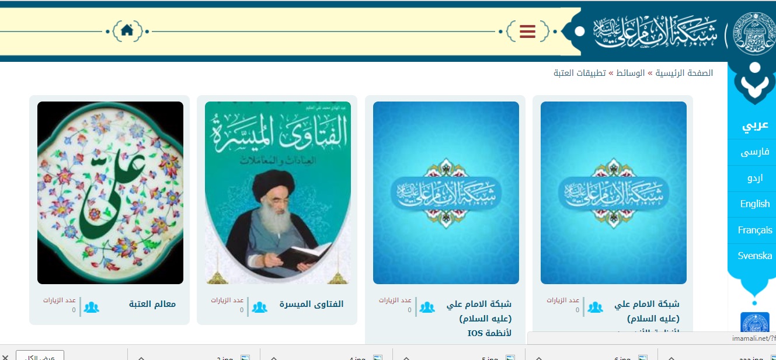Open الوسائط in the breadcrumb

coord(631,73)
